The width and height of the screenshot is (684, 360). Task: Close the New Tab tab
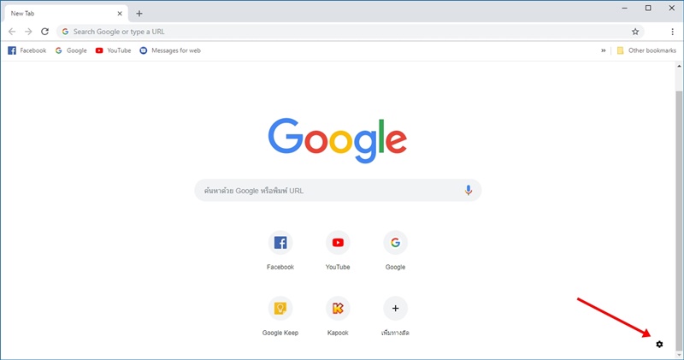[120, 14]
